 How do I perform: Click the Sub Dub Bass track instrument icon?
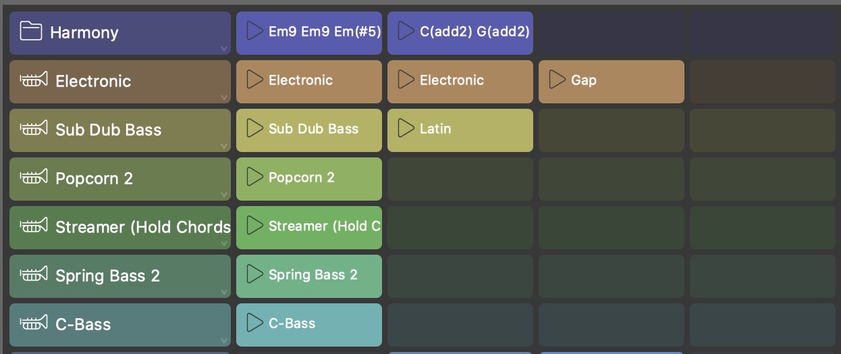(x=34, y=129)
